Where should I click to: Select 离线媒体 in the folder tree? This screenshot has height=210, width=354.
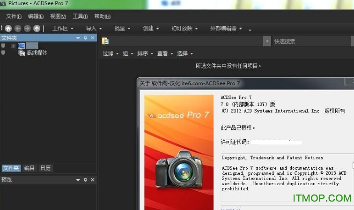[x=37, y=53]
